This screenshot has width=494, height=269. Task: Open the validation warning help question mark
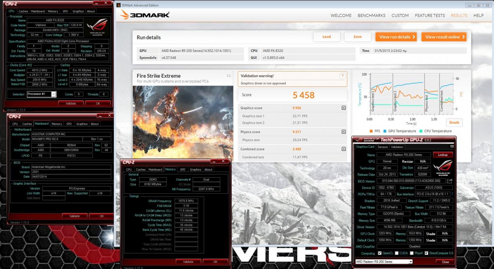[x=342, y=76]
